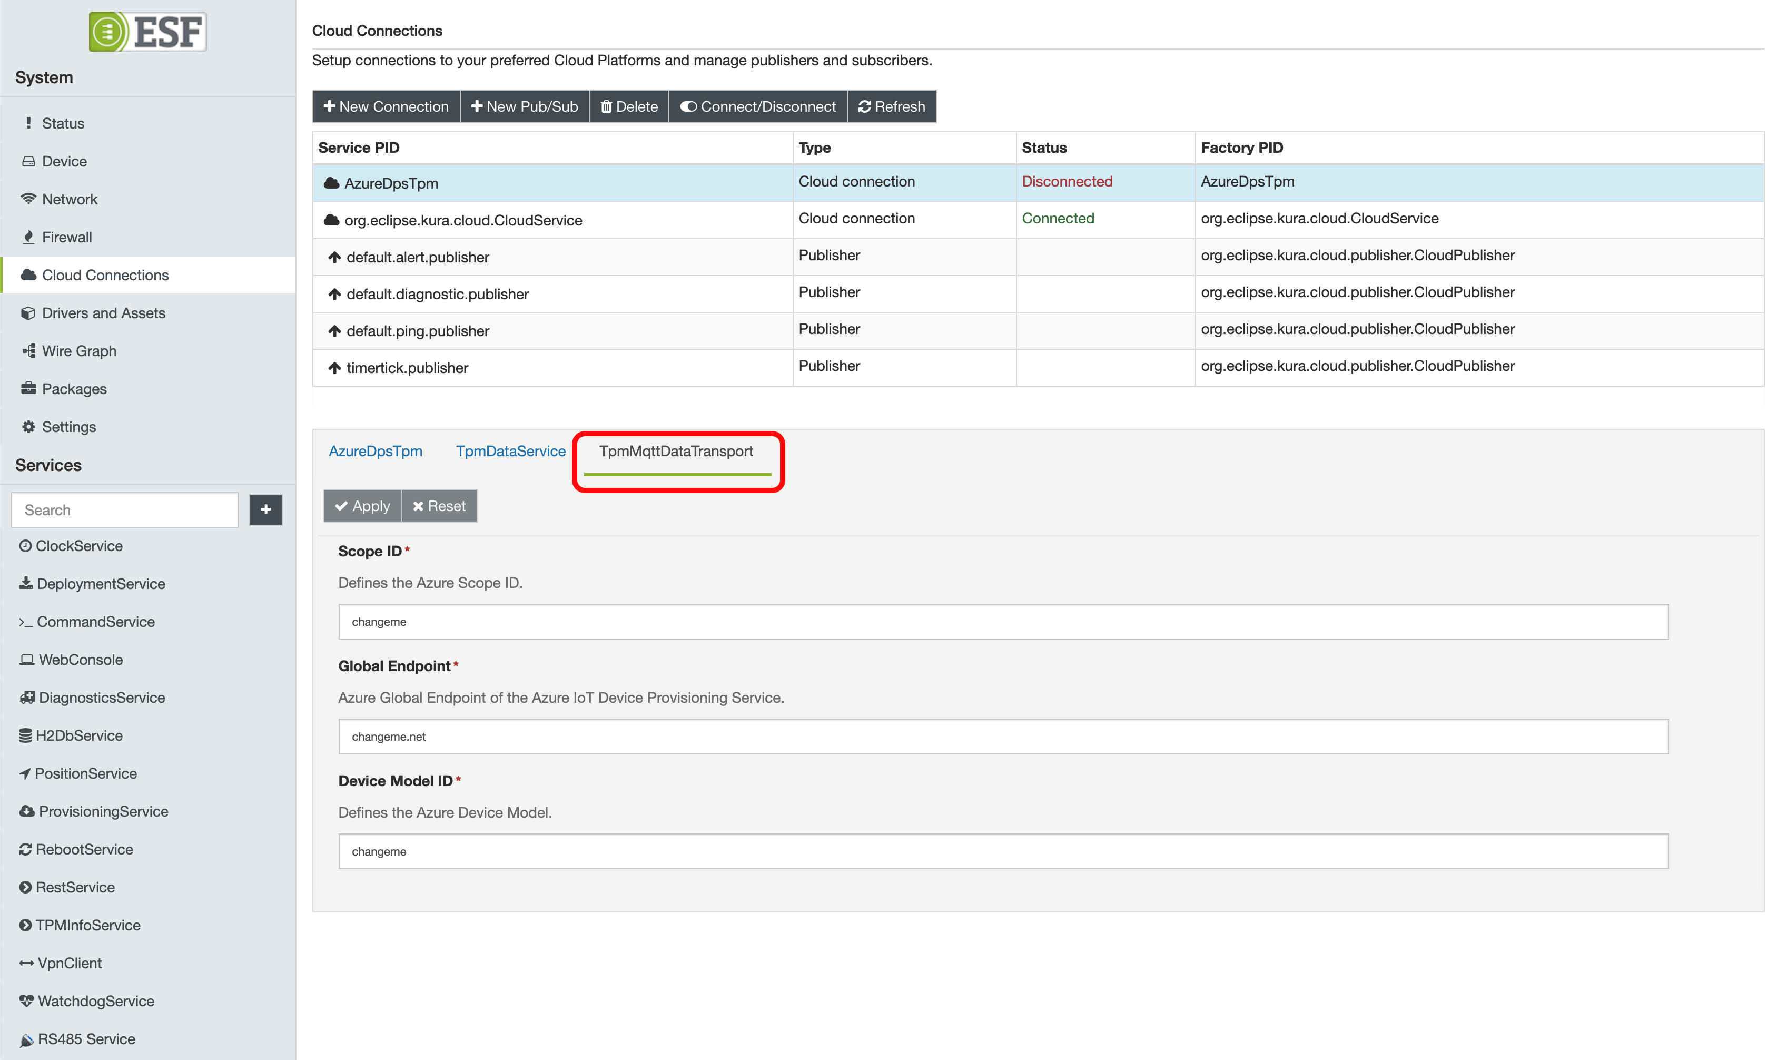Screen dimensions: 1777x1060
Task: Click cloud icon of AzureDpsTpm row
Action: click(331, 183)
